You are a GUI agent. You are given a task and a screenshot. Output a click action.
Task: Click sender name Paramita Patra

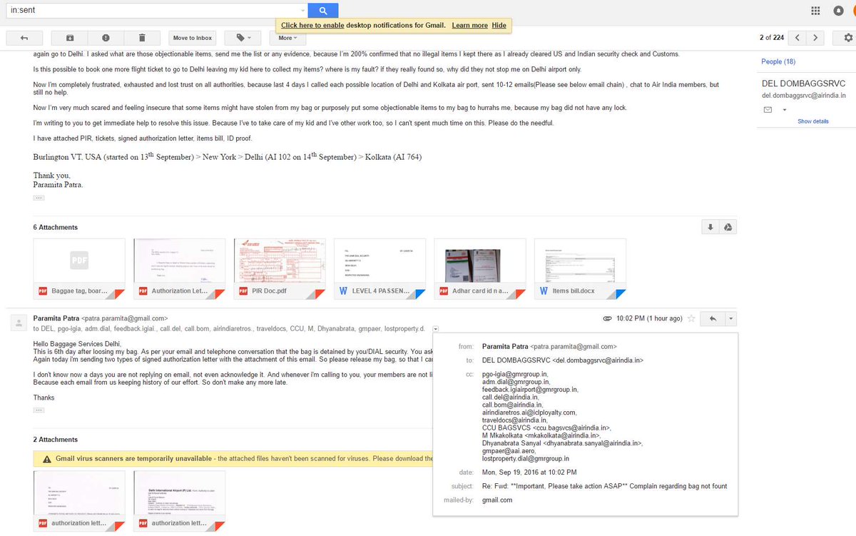pyautogui.click(x=56, y=318)
